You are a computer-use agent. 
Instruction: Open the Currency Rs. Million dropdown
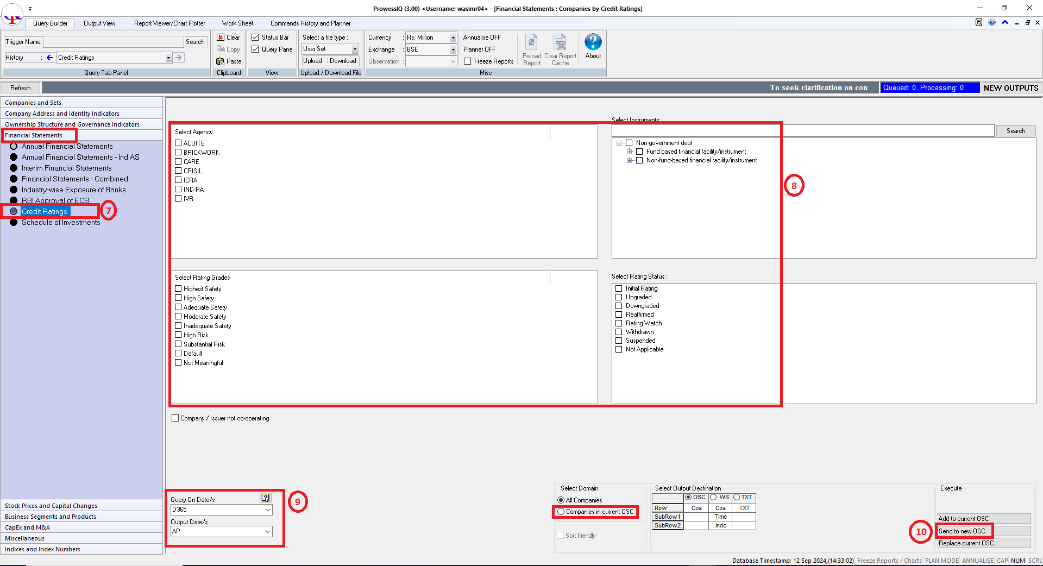point(453,37)
